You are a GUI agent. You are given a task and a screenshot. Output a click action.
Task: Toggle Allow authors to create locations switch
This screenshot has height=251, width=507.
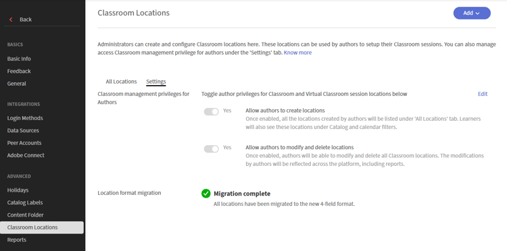(211, 111)
